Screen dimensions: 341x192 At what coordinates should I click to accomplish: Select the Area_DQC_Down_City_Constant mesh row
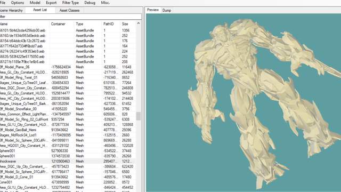(x=68, y=88)
